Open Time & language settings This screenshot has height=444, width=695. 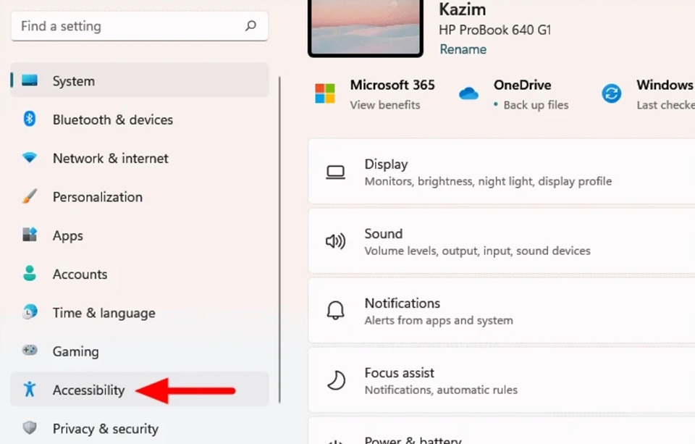[140, 312]
